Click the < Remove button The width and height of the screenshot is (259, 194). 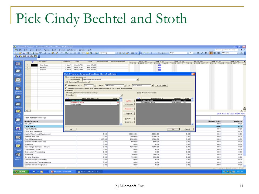coord(129,104)
